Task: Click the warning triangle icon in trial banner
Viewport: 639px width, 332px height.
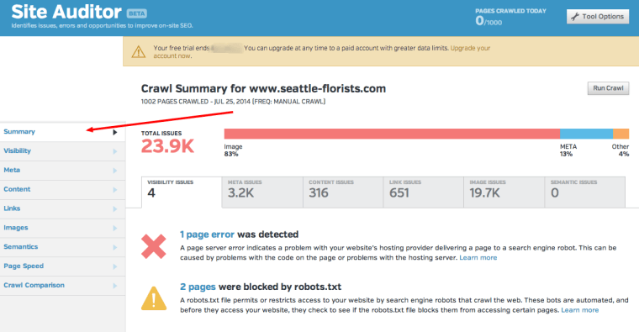Action: [x=139, y=52]
